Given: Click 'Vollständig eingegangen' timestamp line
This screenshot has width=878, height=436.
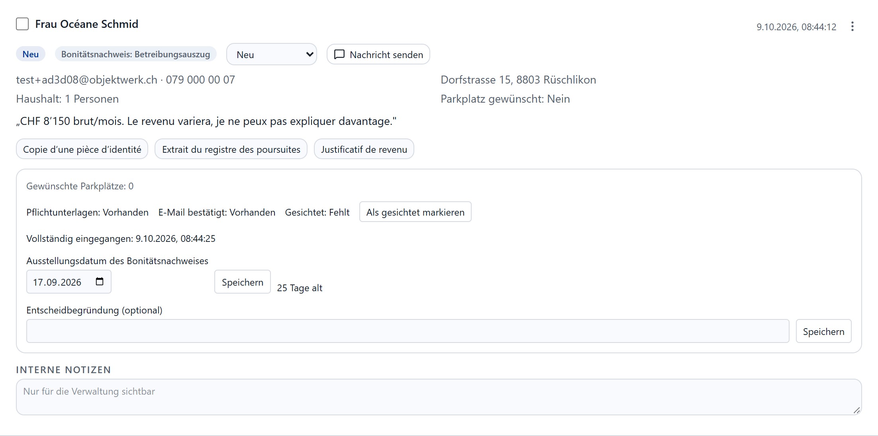Looking at the screenshot, I should (x=121, y=238).
